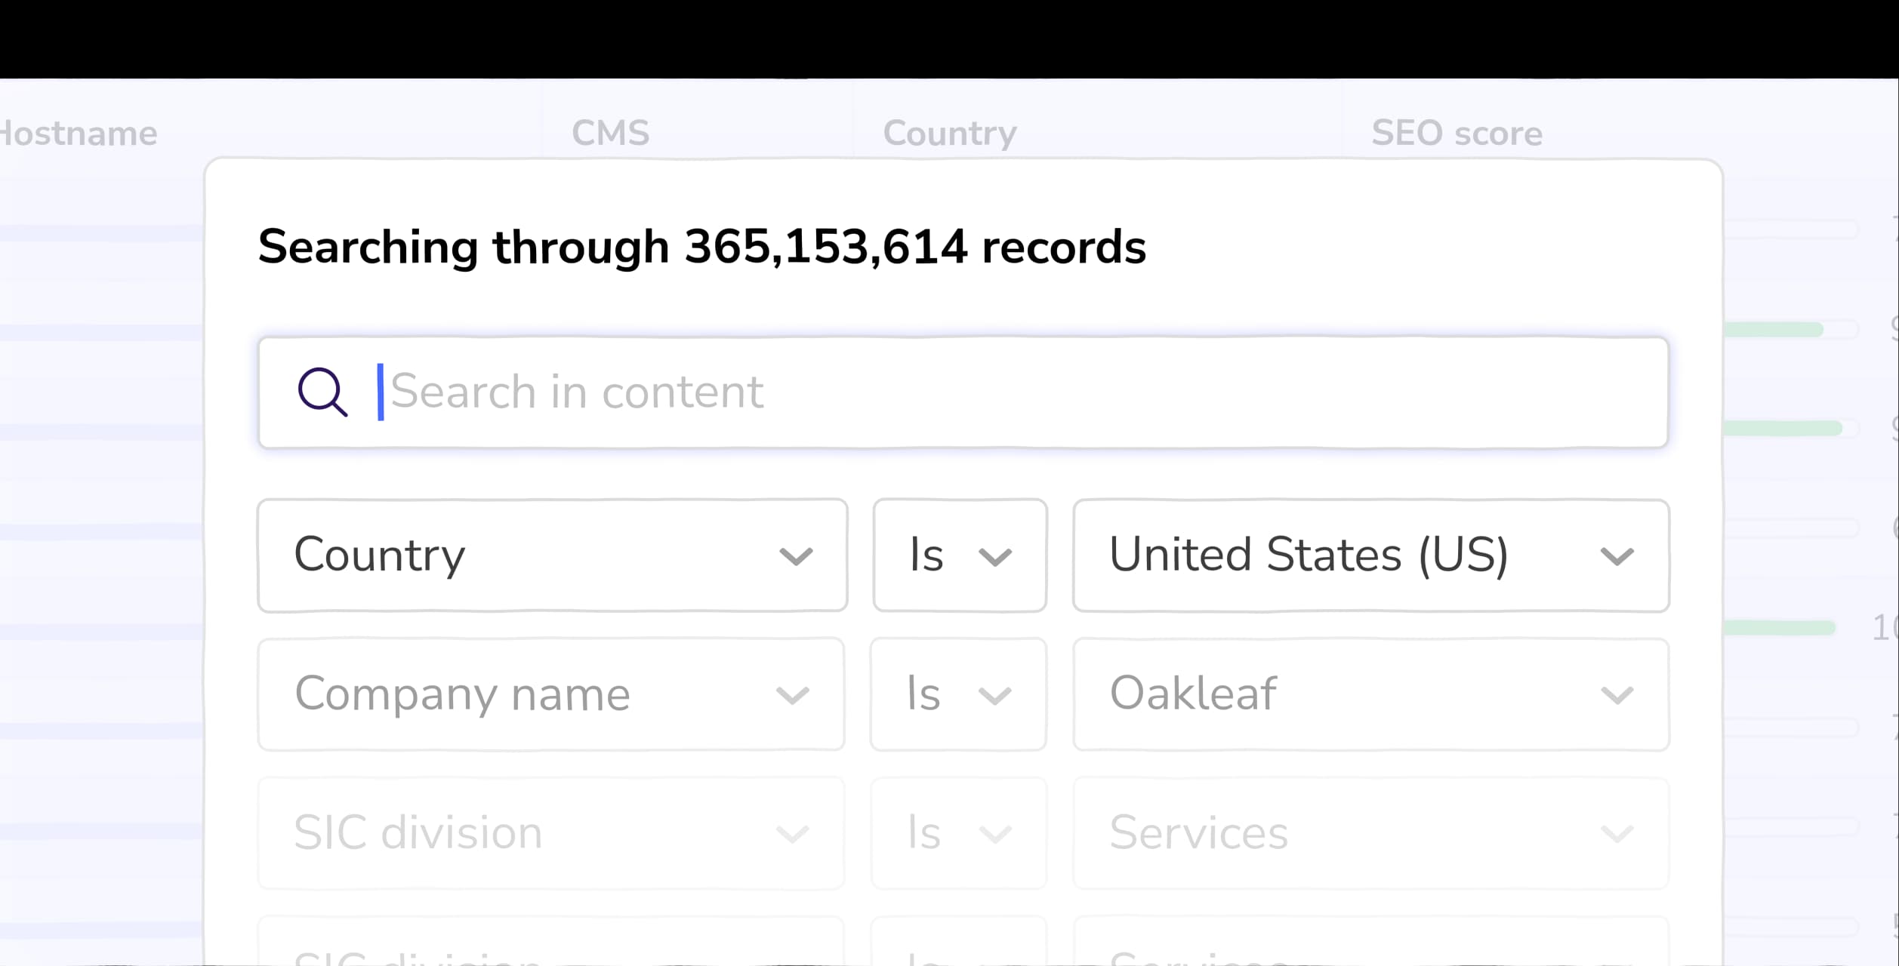Screen dimensions: 1899x966
Task: Open the Is operator for SIC division
Action: click(x=959, y=833)
